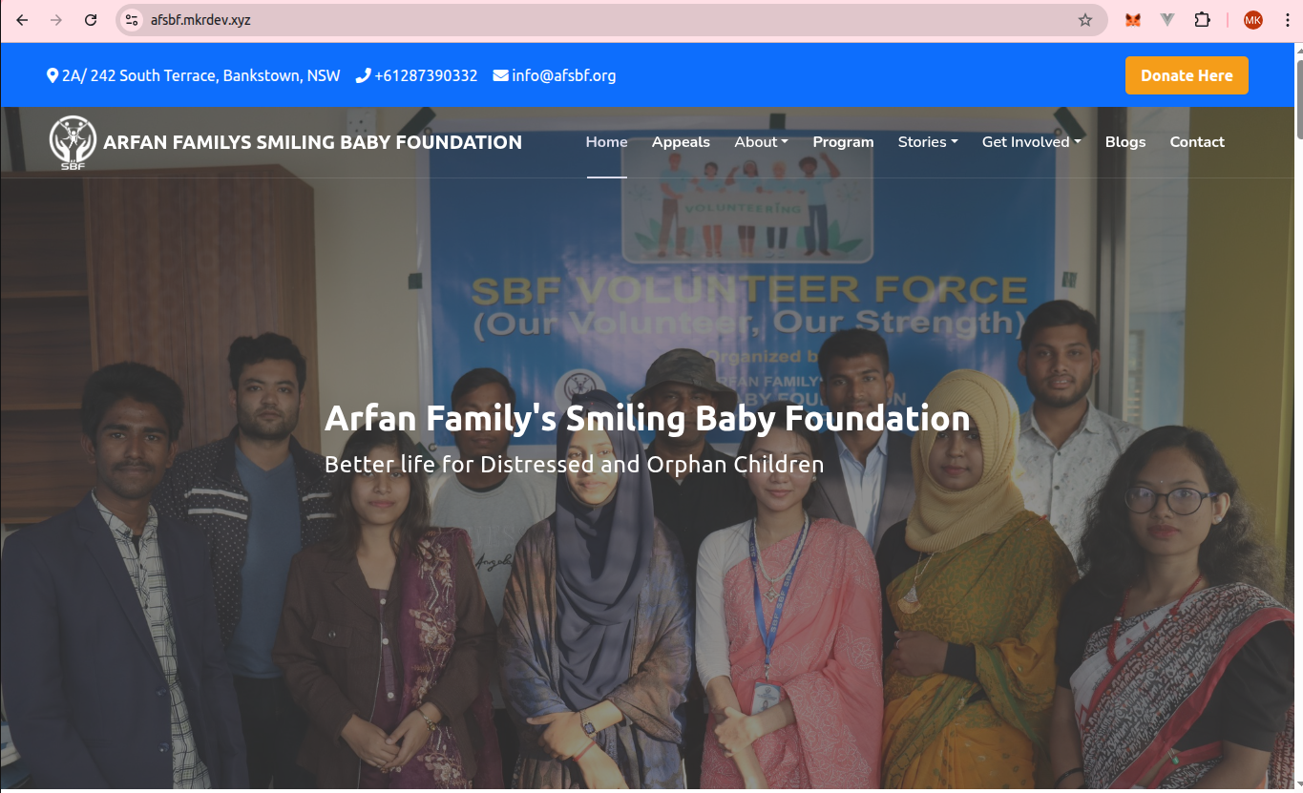Click the SBF foundation logo
Viewport: 1303px width, 793px height.
[x=73, y=143]
